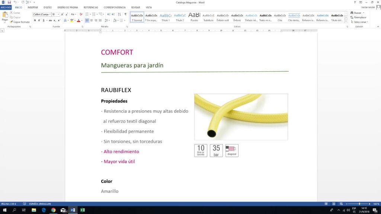The width and height of the screenshot is (381, 214).
Task: Switch to print layout view icon
Action: (x=334, y=204)
